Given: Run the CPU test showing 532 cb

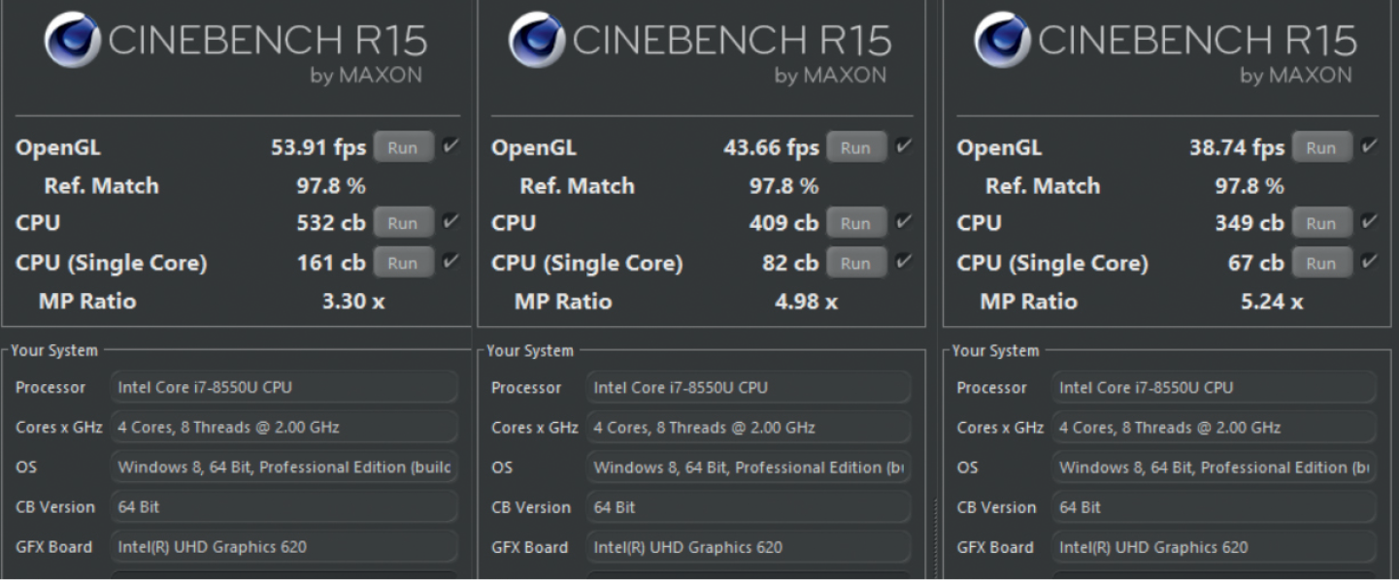Looking at the screenshot, I should click(x=403, y=223).
